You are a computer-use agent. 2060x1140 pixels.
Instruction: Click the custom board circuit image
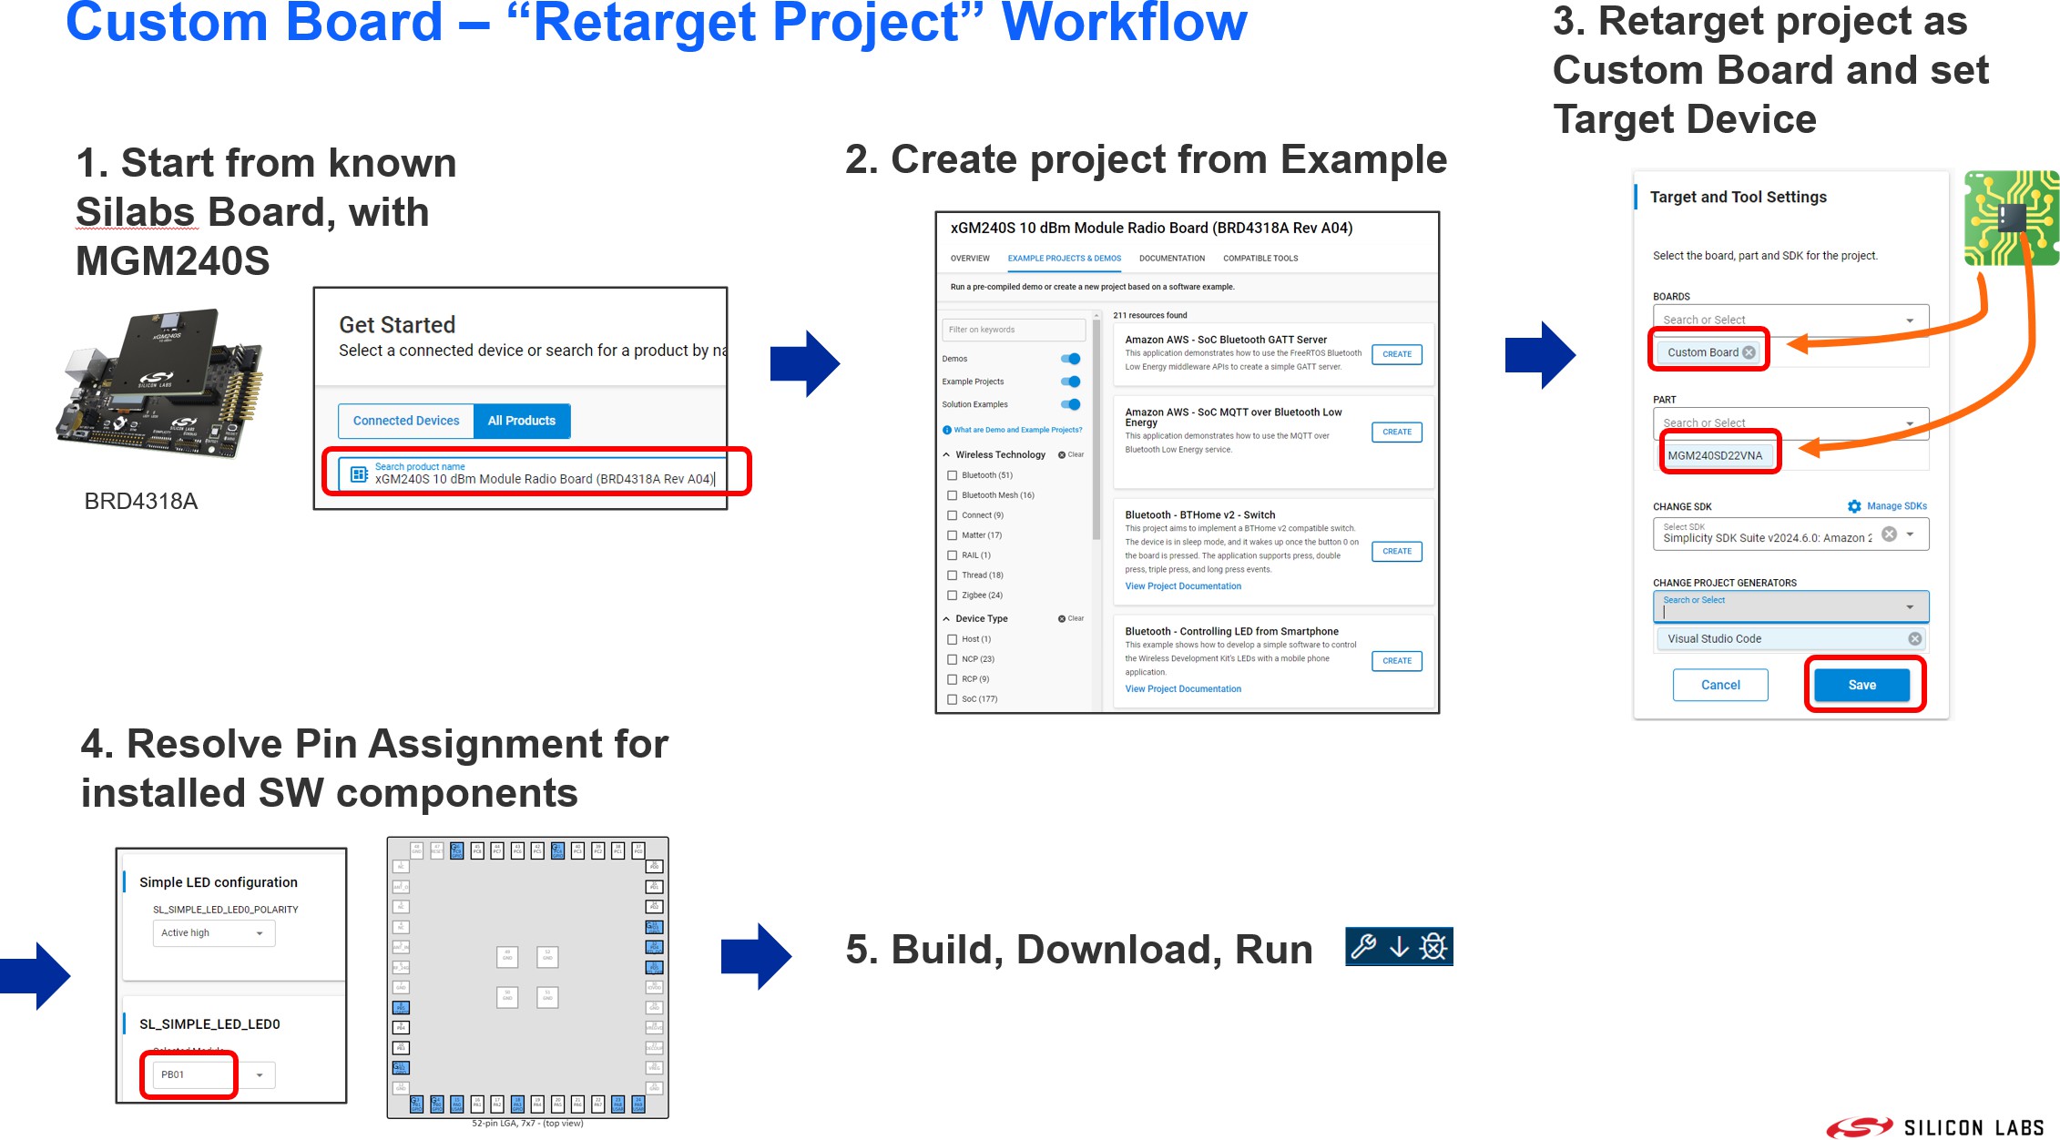2011,218
